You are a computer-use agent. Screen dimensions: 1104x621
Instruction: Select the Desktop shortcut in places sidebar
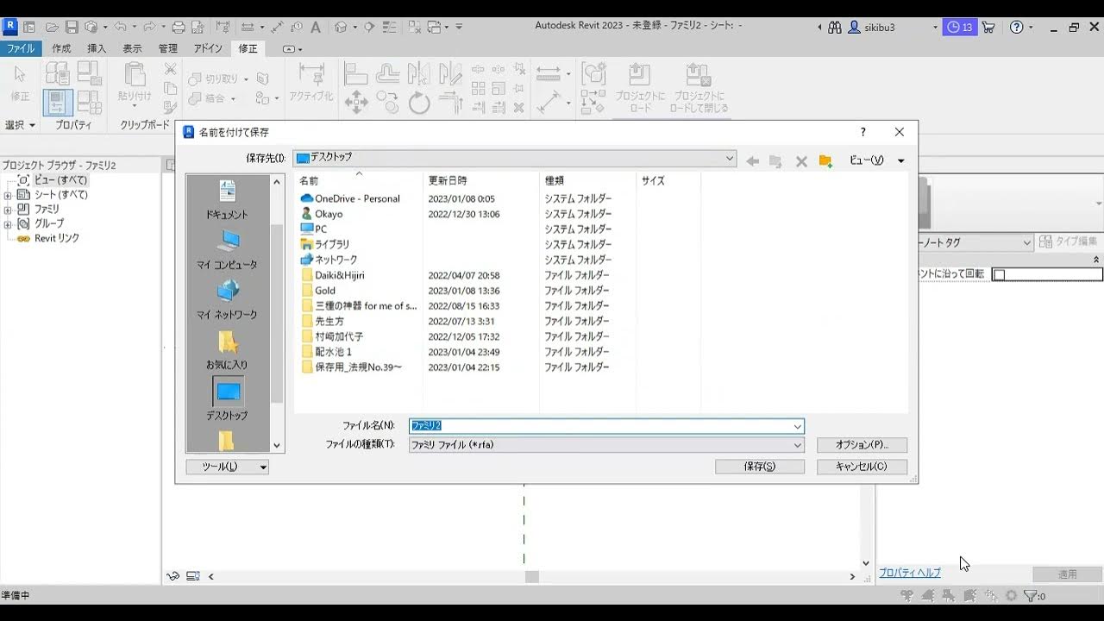(228, 399)
